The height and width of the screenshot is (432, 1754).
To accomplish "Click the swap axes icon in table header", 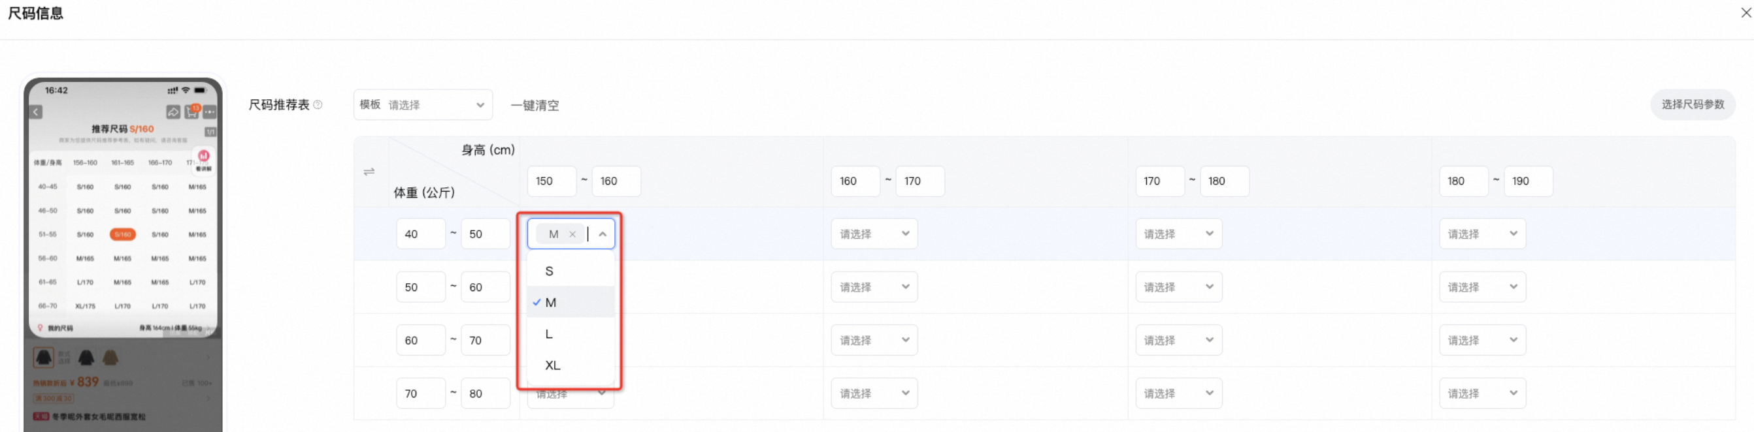I will click(369, 172).
